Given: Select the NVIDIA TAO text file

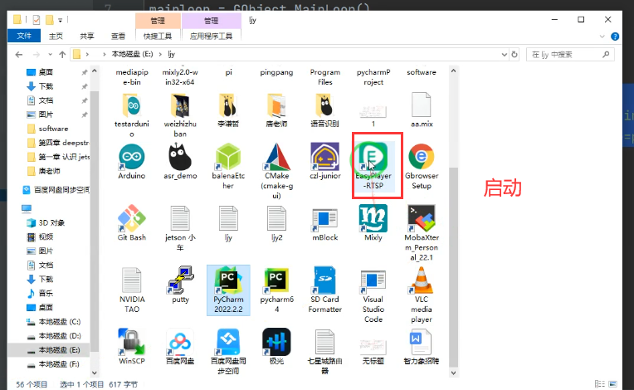Looking at the screenshot, I should click(132, 280).
